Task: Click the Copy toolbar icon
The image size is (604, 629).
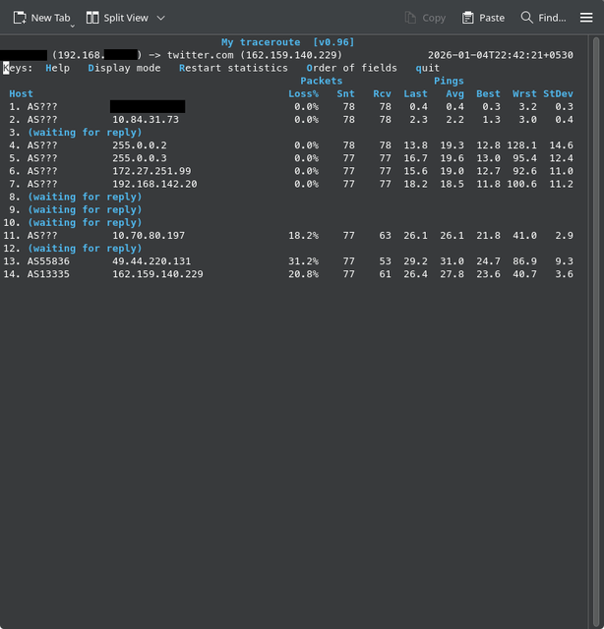Action: point(410,18)
